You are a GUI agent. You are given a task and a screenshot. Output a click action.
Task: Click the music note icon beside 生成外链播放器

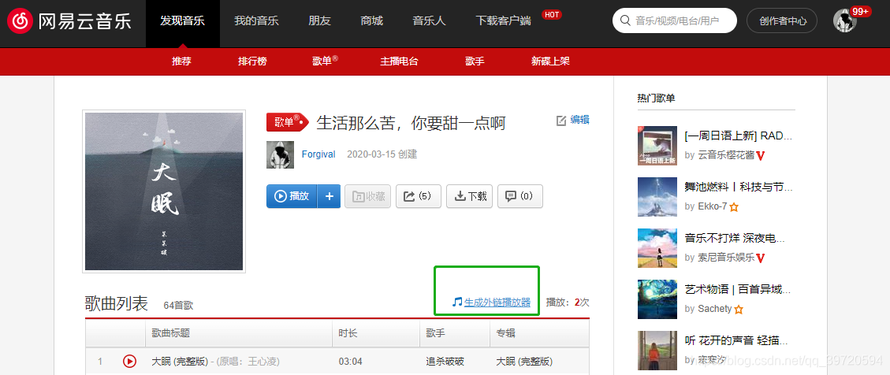[457, 303]
